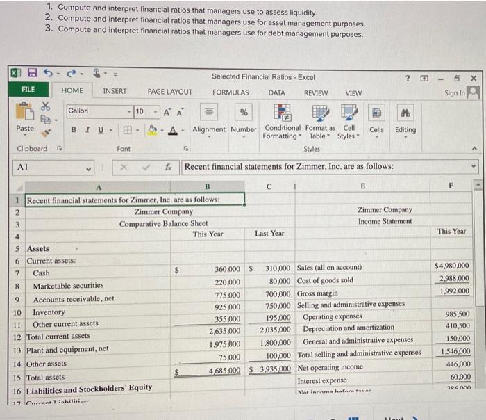Click Format as Table icon

coord(321,113)
